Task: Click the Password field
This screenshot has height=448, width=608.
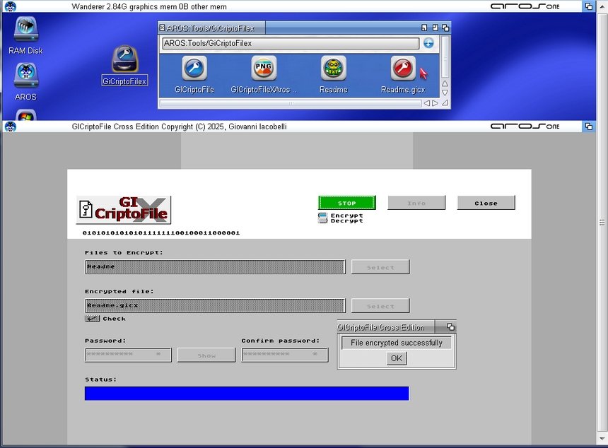Action: pos(128,355)
